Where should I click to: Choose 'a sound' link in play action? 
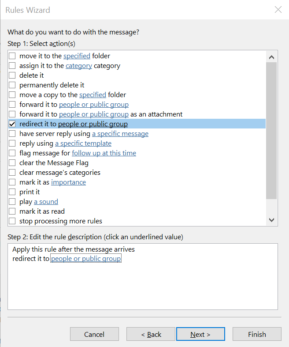point(46,202)
